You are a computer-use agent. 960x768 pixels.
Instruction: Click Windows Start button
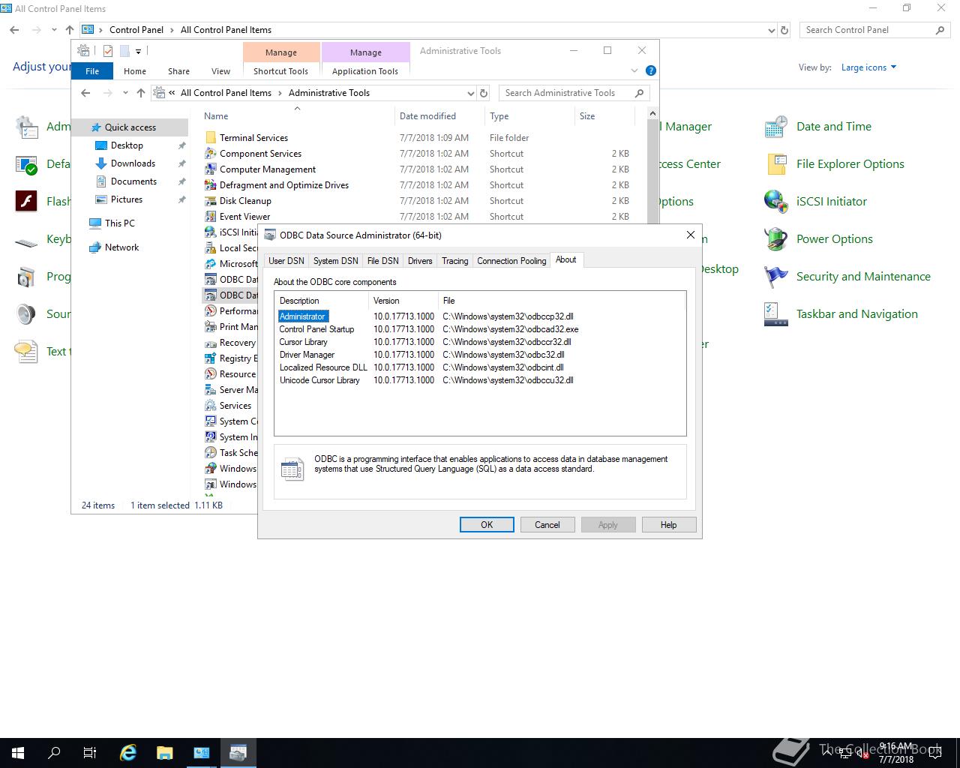point(18,753)
